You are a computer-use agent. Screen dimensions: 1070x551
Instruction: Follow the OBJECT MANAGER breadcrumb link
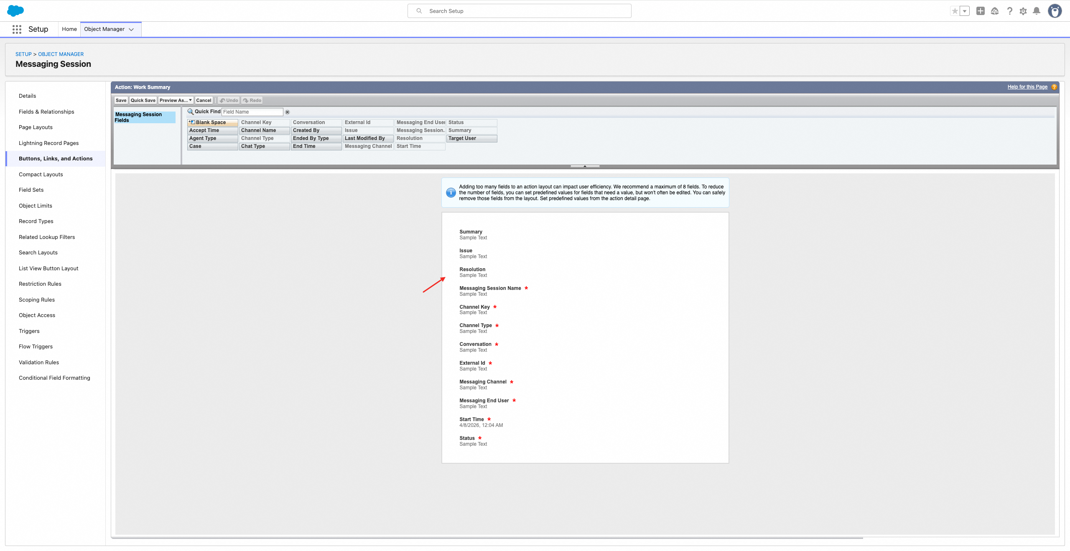pos(61,54)
